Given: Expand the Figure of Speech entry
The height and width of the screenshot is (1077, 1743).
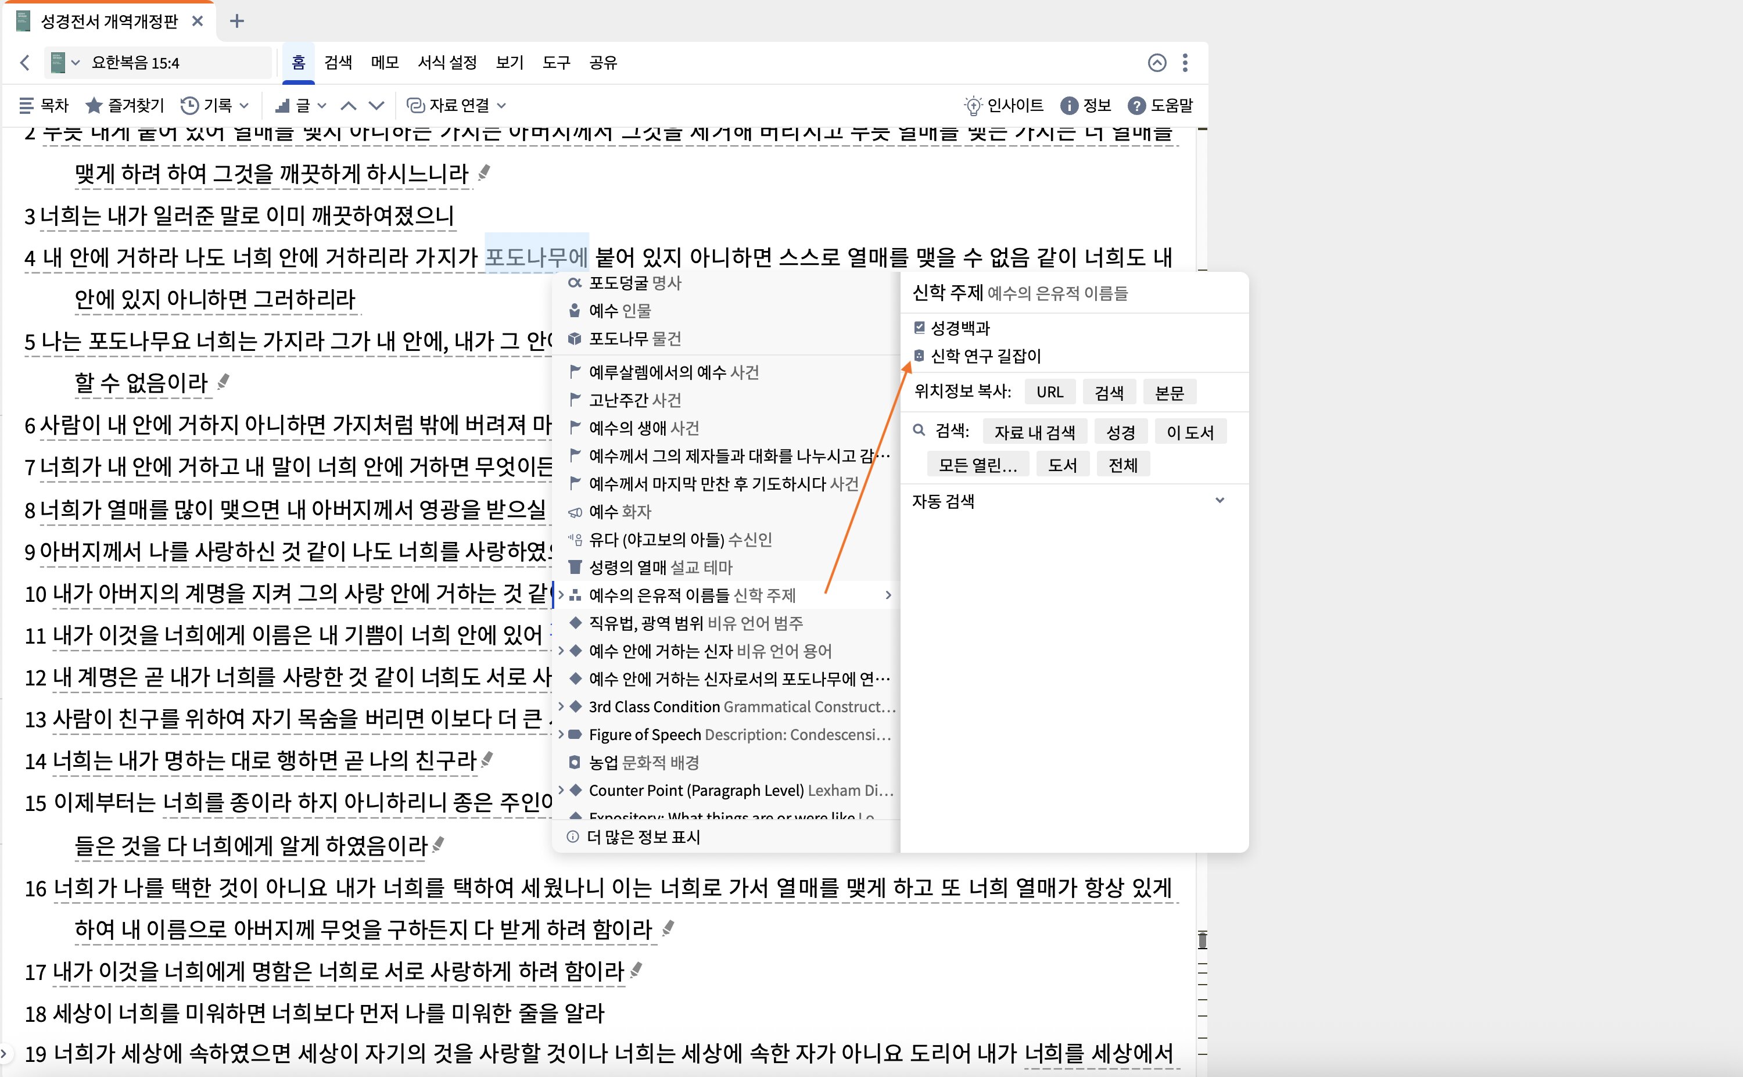Looking at the screenshot, I should [561, 734].
